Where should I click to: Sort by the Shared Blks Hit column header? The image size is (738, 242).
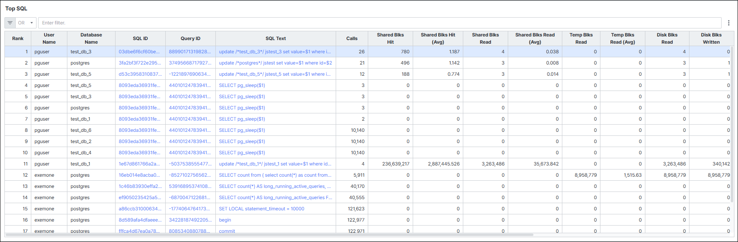pyautogui.click(x=390, y=38)
